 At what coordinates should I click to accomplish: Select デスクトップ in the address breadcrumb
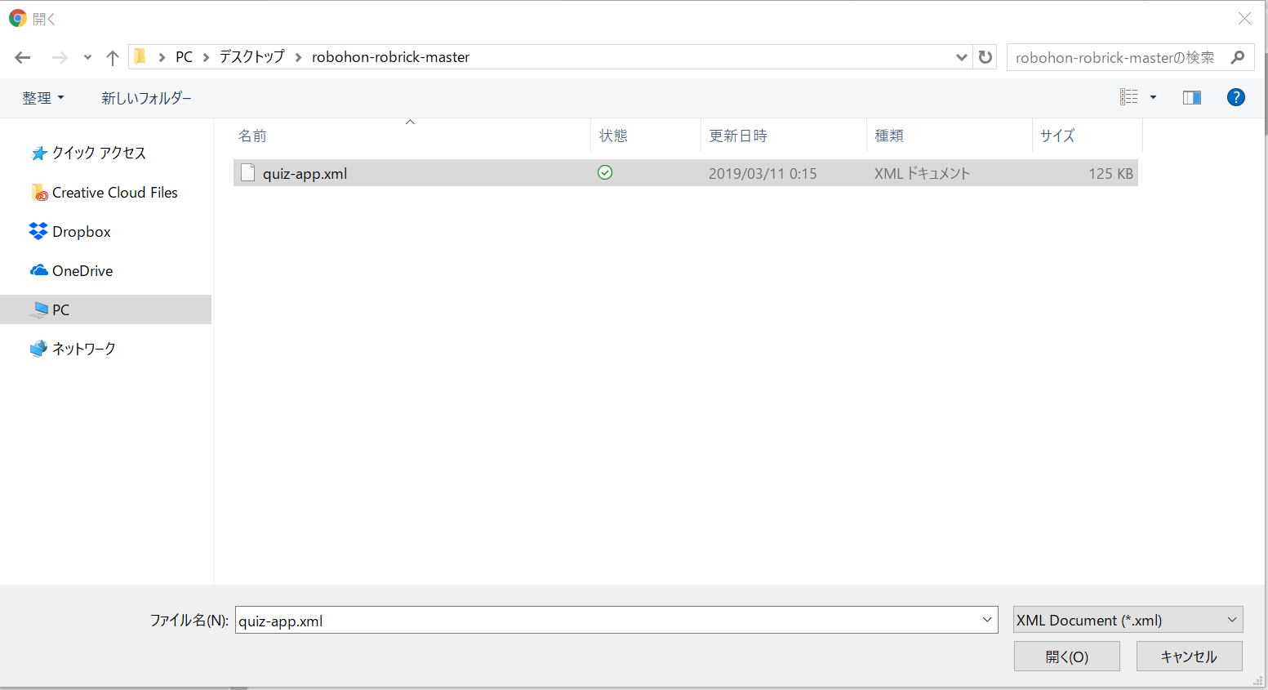[x=251, y=57]
